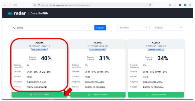This screenshot has height=101, width=195.
Task: Bookmark this page with the star icon
Action: (150, 5)
